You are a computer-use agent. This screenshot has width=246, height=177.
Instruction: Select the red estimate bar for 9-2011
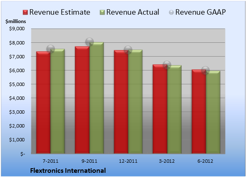[82, 100]
